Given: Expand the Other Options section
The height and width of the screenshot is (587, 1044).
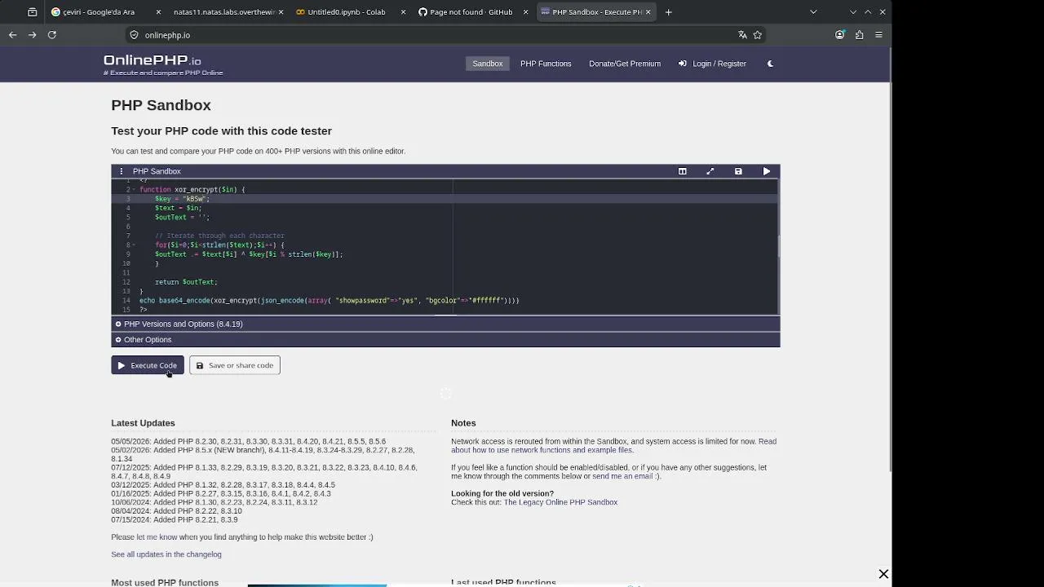Looking at the screenshot, I should (x=445, y=339).
